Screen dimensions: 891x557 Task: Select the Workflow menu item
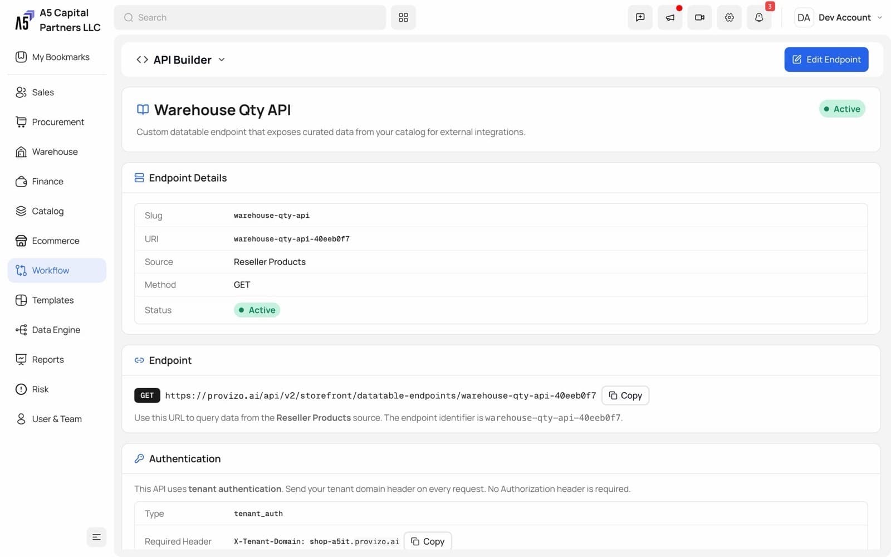click(x=57, y=270)
